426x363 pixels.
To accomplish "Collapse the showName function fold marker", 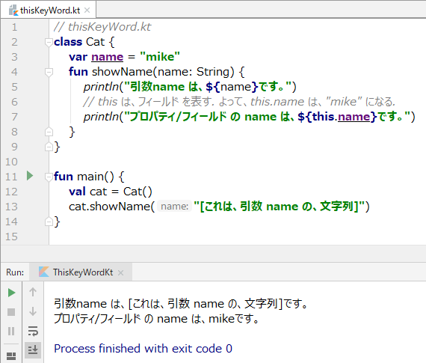I will [49, 73].
